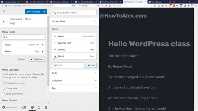The image size is (198, 111).
Task: Remove the Home item with the red X
Action: [43, 45]
